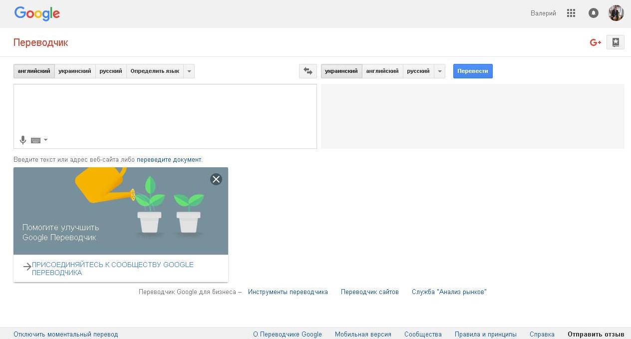Click Отключить моментальный перевод
The image size is (631, 339).
click(x=66, y=335)
